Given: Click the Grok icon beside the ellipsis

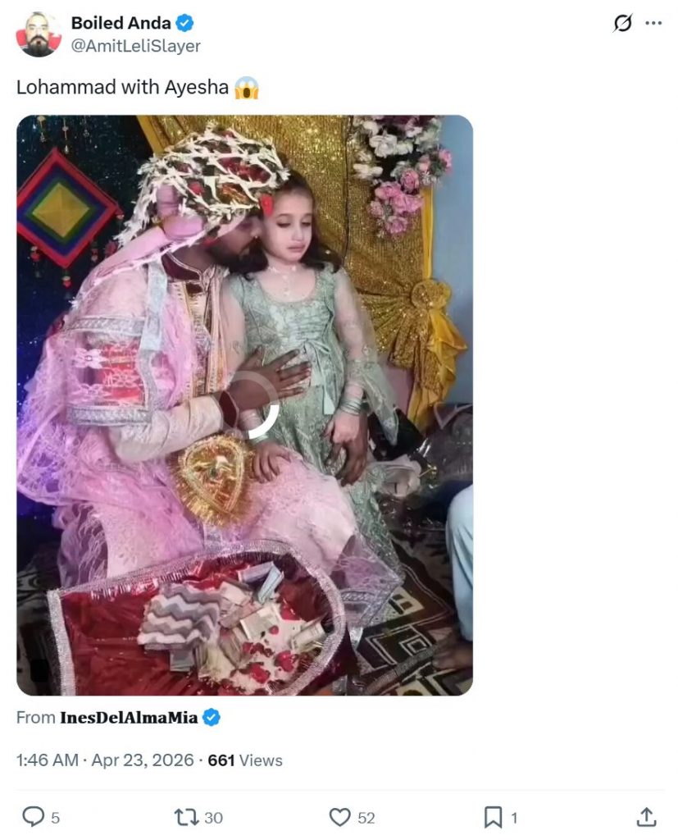Looking at the screenshot, I should tap(623, 24).
